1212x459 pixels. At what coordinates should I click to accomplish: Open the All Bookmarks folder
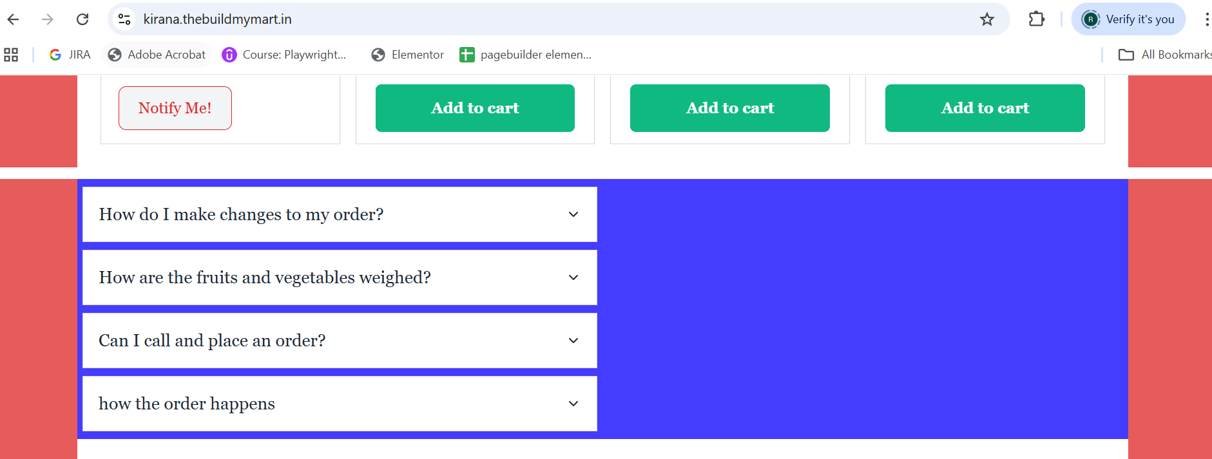point(1165,55)
